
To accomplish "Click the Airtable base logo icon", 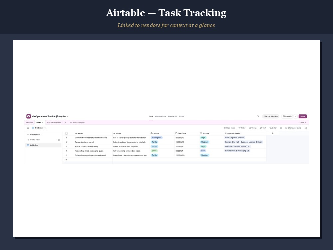I will tap(28, 116).
